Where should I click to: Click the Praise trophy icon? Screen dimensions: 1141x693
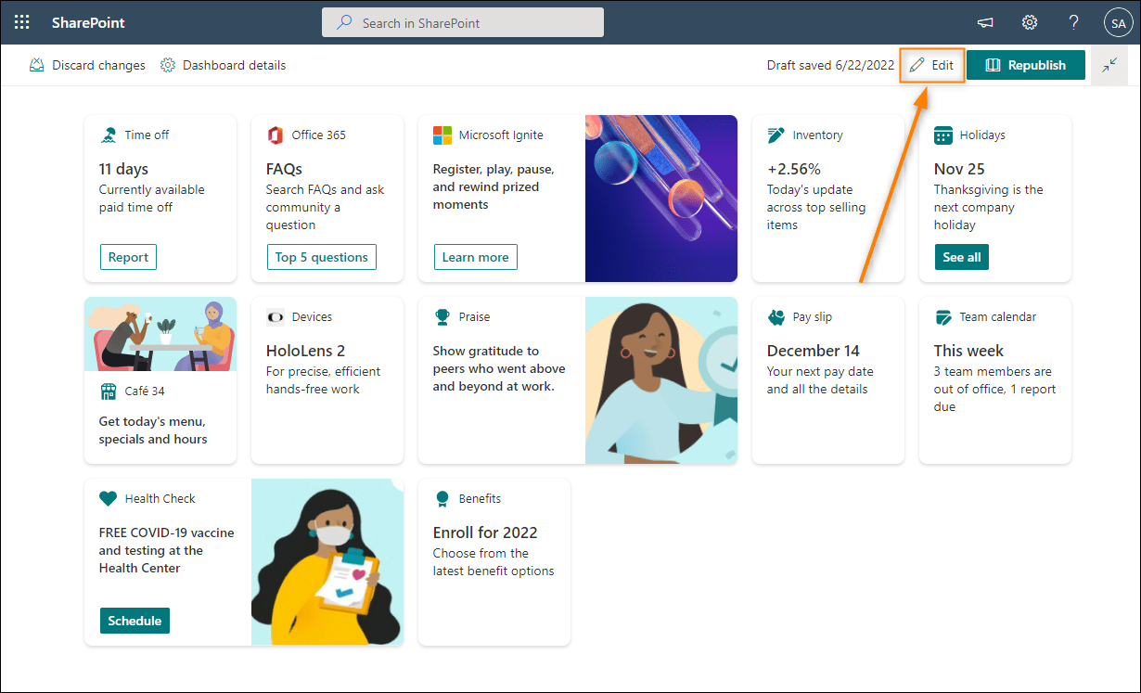[442, 316]
